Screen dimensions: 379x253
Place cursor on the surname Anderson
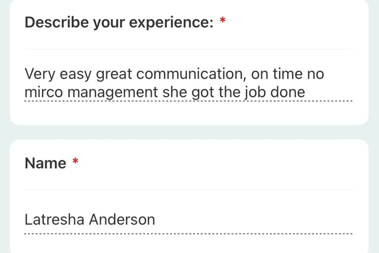[122, 219]
